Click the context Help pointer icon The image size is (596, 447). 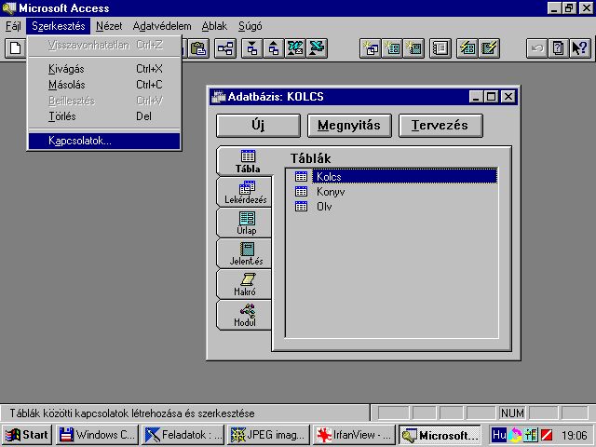click(580, 48)
